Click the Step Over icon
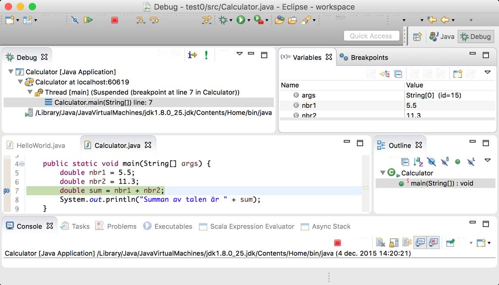Screen dimensions: 499x285 pos(154,20)
